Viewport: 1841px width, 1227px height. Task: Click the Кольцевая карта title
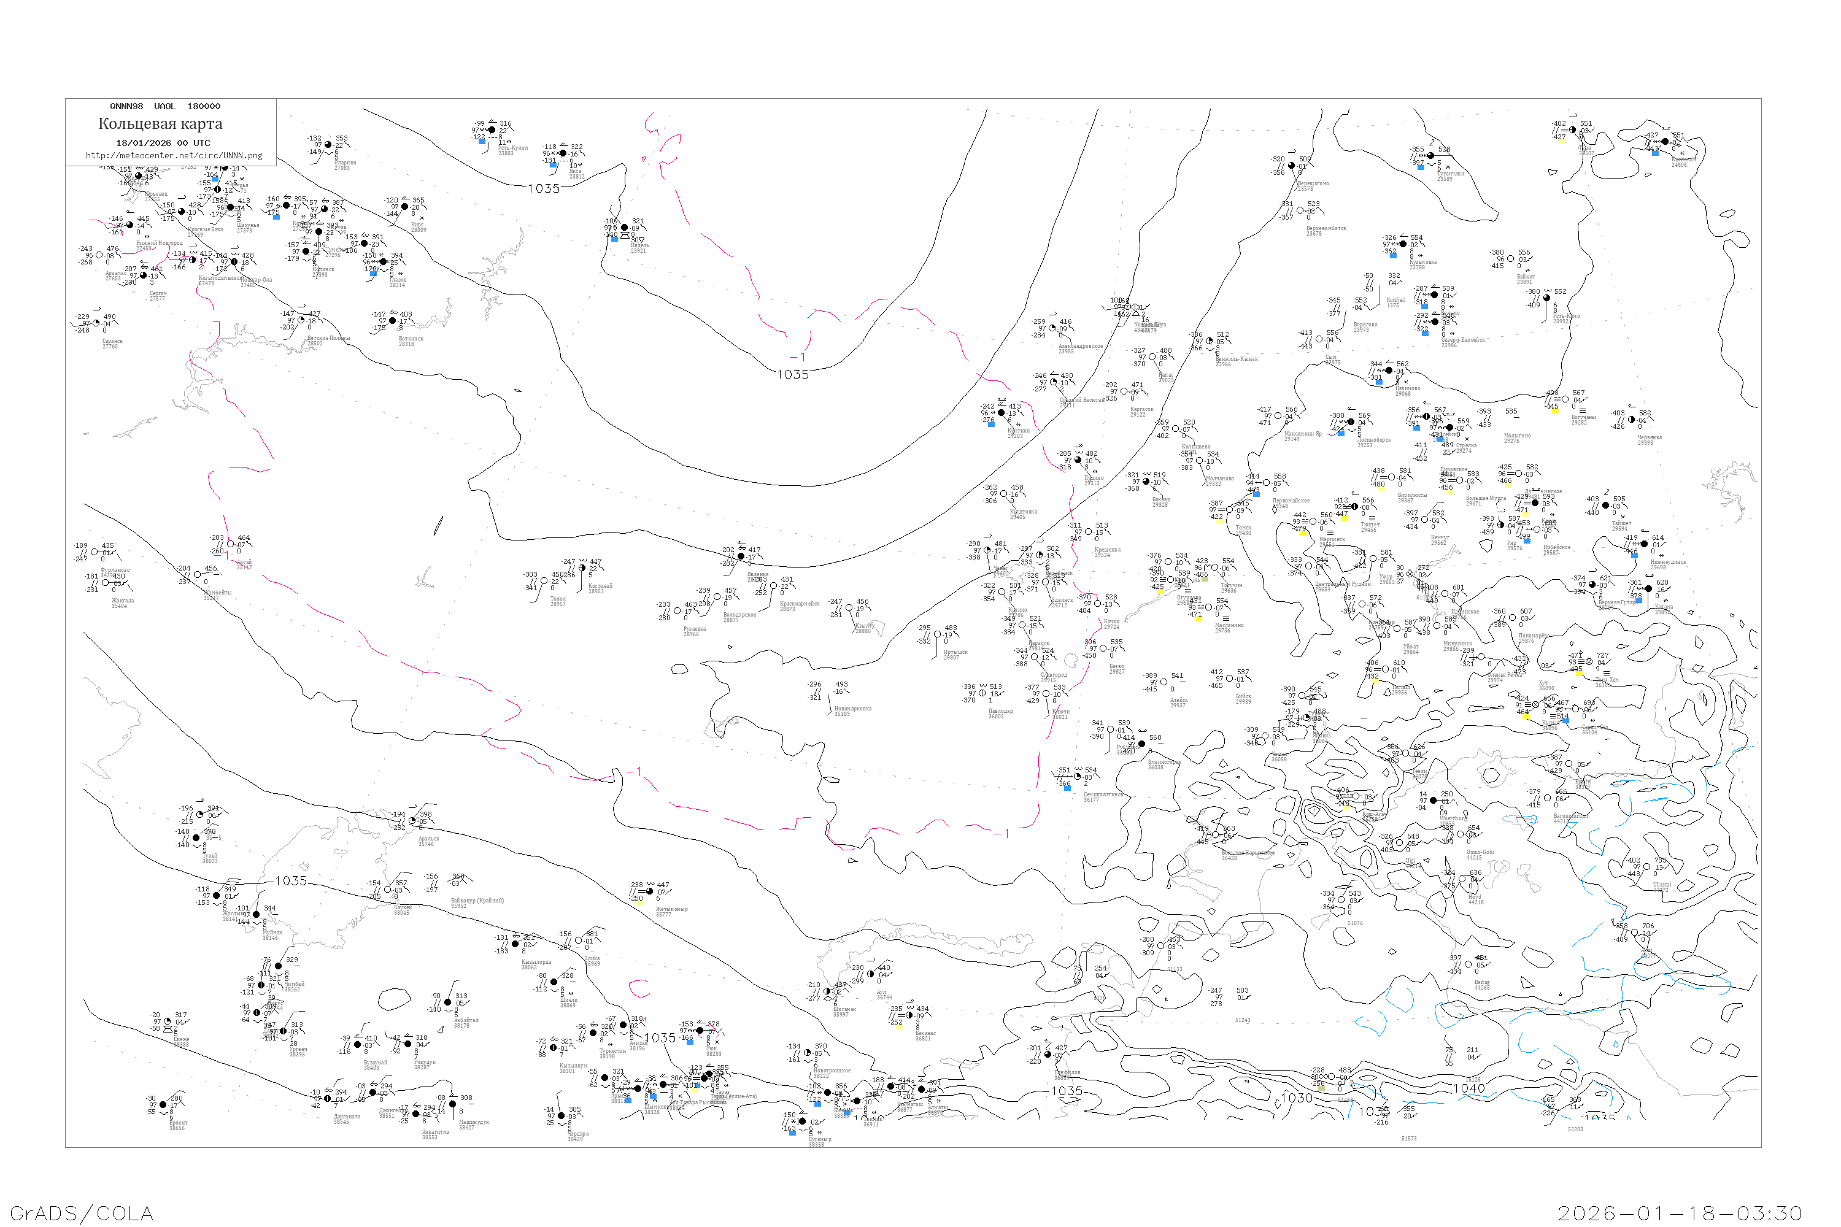point(160,124)
